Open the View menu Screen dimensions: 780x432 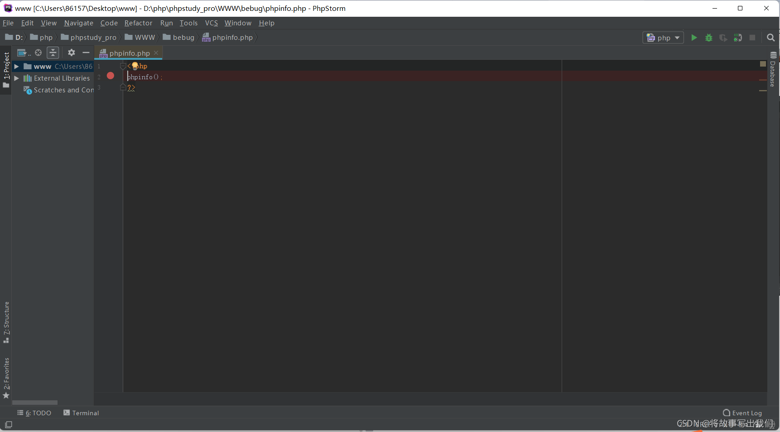click(x=48, y=23)
